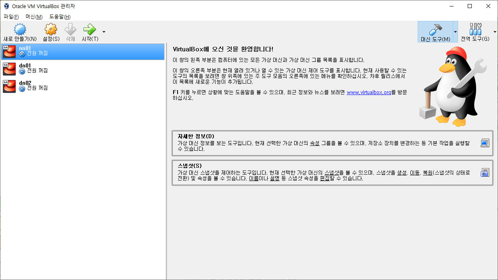Click the New (새로 만들기) toolbar icon
The image size is (498, 280).
point(20,29)
